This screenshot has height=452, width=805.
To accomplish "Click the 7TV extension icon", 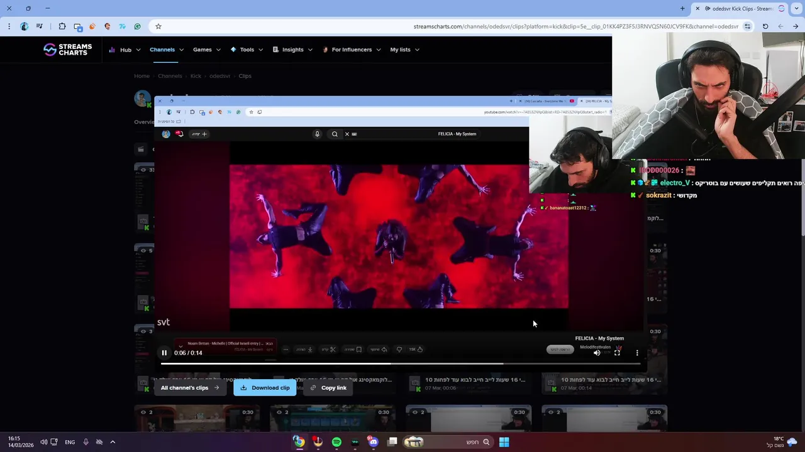I will [x=122, y=26].
